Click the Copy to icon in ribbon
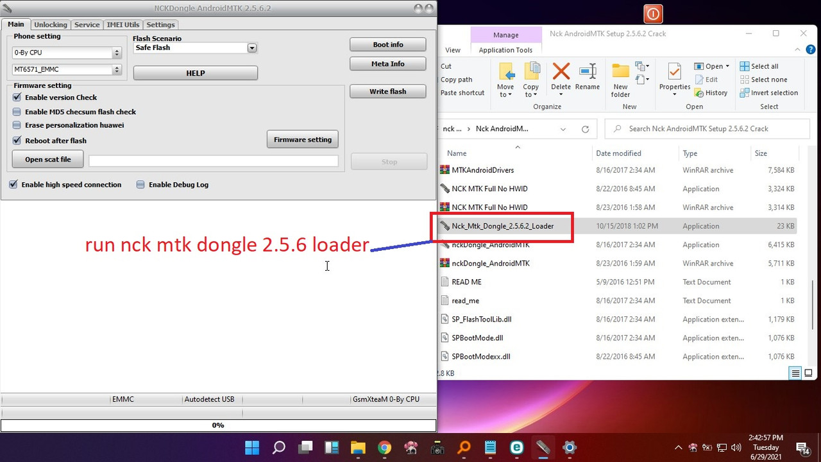 [531, 72]
